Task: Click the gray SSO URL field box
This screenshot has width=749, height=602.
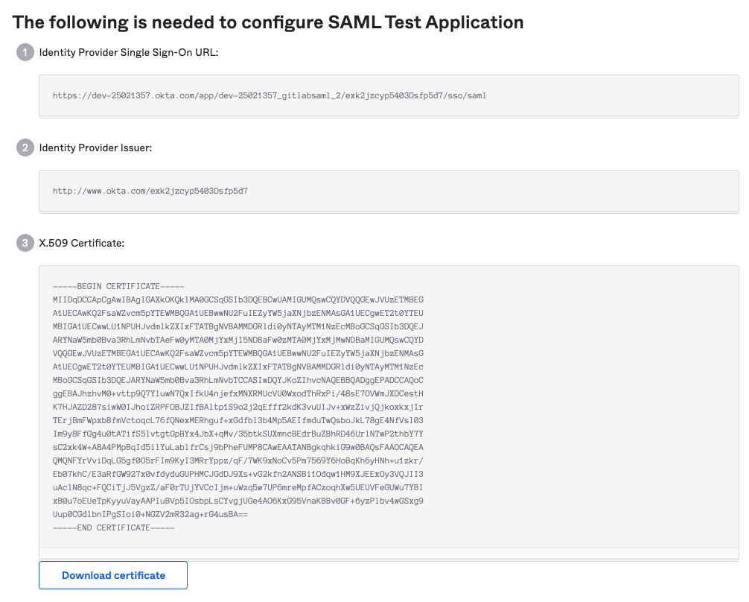Action: [x=388, y=95]
